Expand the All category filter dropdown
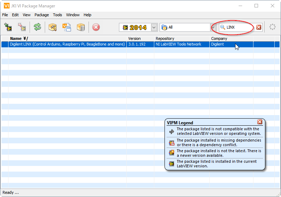The width and height of the screenshot is (281, 197). coord(213,28)
